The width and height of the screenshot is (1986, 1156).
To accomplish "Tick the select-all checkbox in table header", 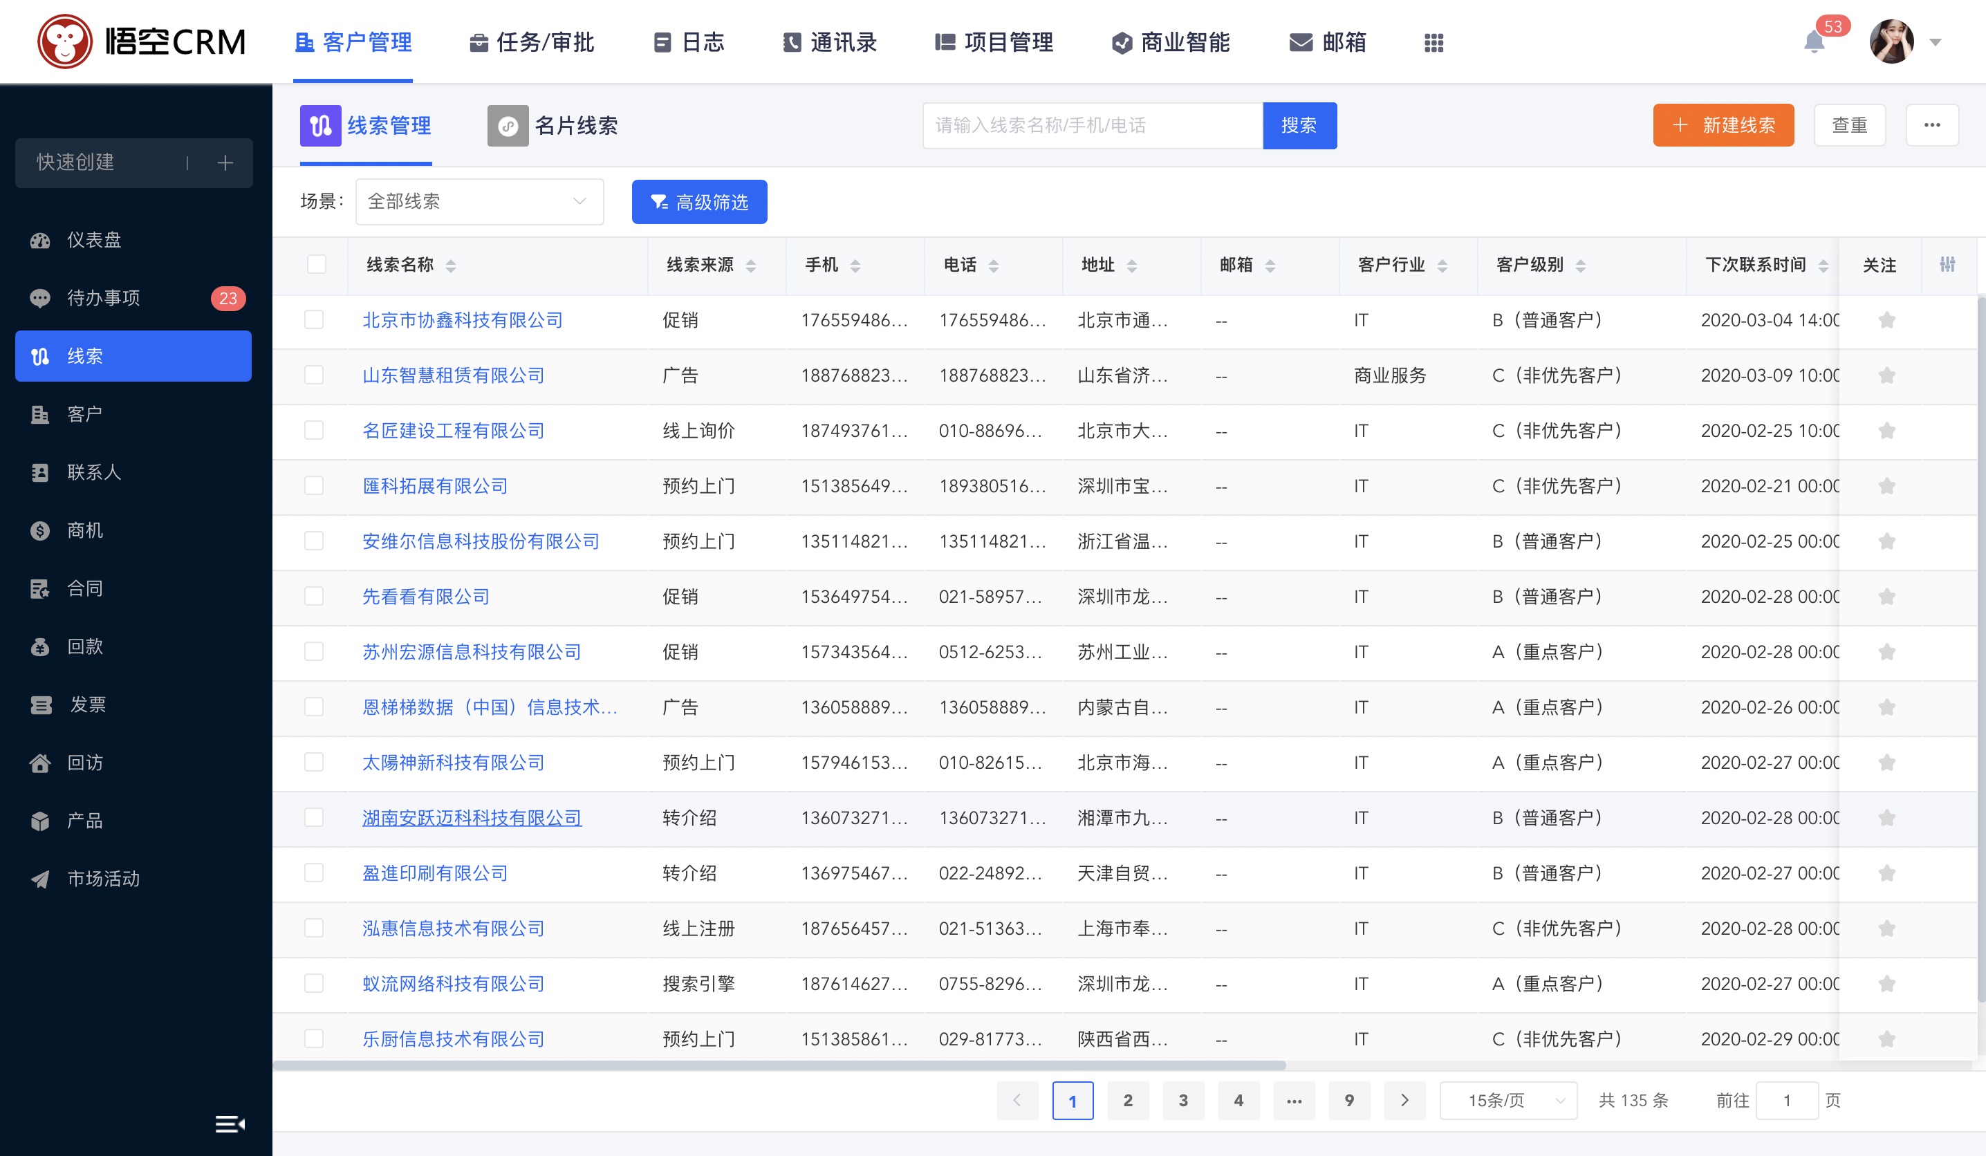I will coord(316,265).
